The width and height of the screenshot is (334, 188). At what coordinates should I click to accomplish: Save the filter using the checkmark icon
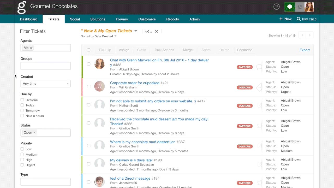(x=148, y=31)
